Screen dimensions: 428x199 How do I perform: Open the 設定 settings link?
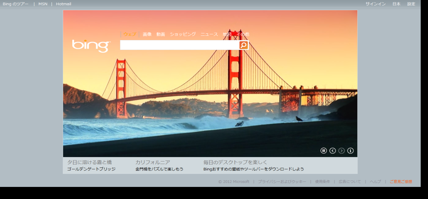[411, 4]
